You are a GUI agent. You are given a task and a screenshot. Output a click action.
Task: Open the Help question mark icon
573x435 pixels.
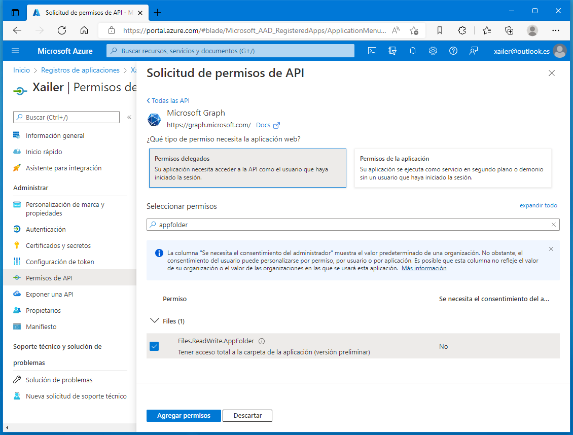coord(453,51)
